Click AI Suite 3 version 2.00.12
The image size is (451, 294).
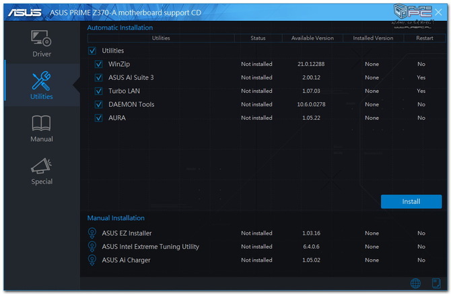(311, 77)
